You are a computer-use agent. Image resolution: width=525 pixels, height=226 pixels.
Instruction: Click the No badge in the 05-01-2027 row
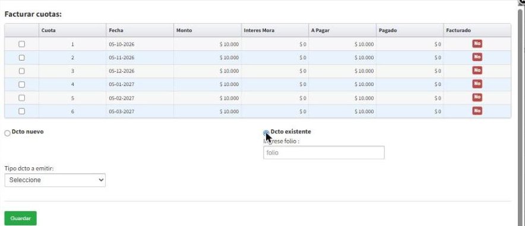477,84
